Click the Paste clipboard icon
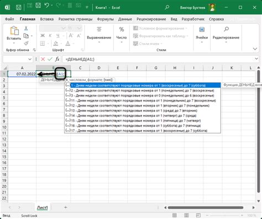 [14, 30]
